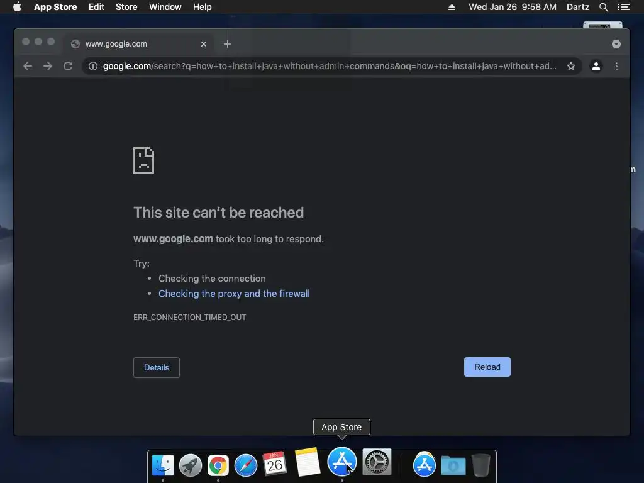Open the Applications stack beside Downloads folder
This screenshot has width=644, height=483.
tap(425, 465)
